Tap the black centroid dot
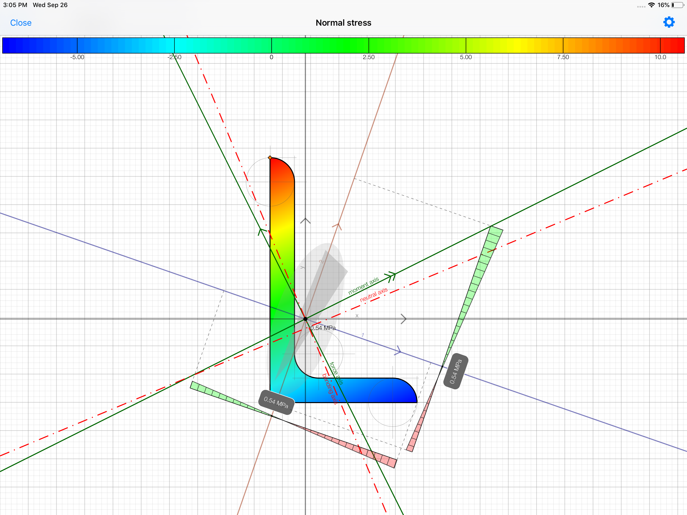The height and width of the screenshot is (515, 687). pos(305,319)
